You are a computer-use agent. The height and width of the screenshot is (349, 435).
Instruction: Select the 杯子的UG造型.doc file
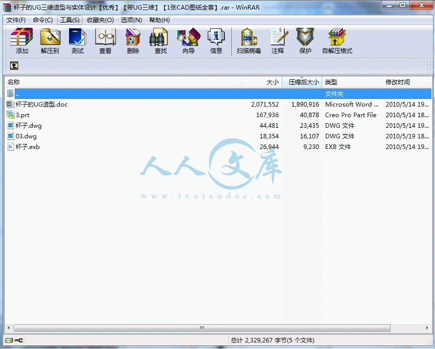(42, 104)
